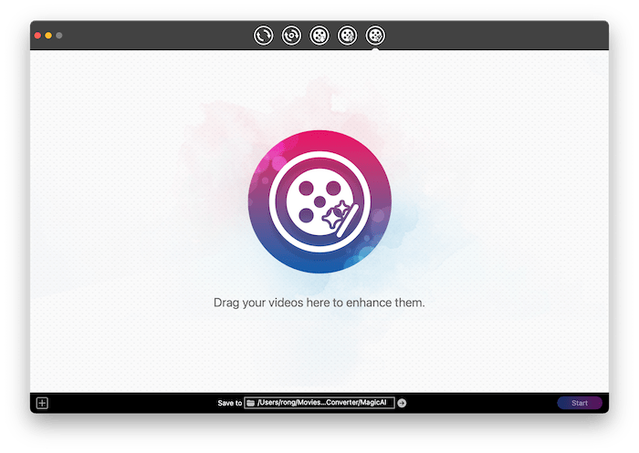This screenshot has width=639, height=453.
Task: Select the fourth film reel toolbar icon
Action: [x=347, y=36]
